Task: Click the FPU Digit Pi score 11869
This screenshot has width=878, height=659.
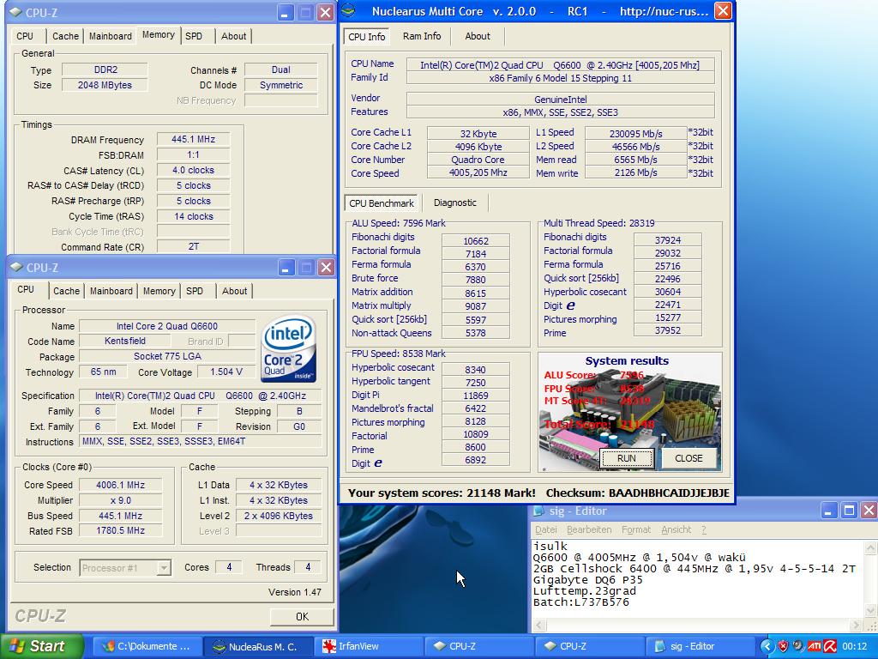Action: [x=476, y=396]
